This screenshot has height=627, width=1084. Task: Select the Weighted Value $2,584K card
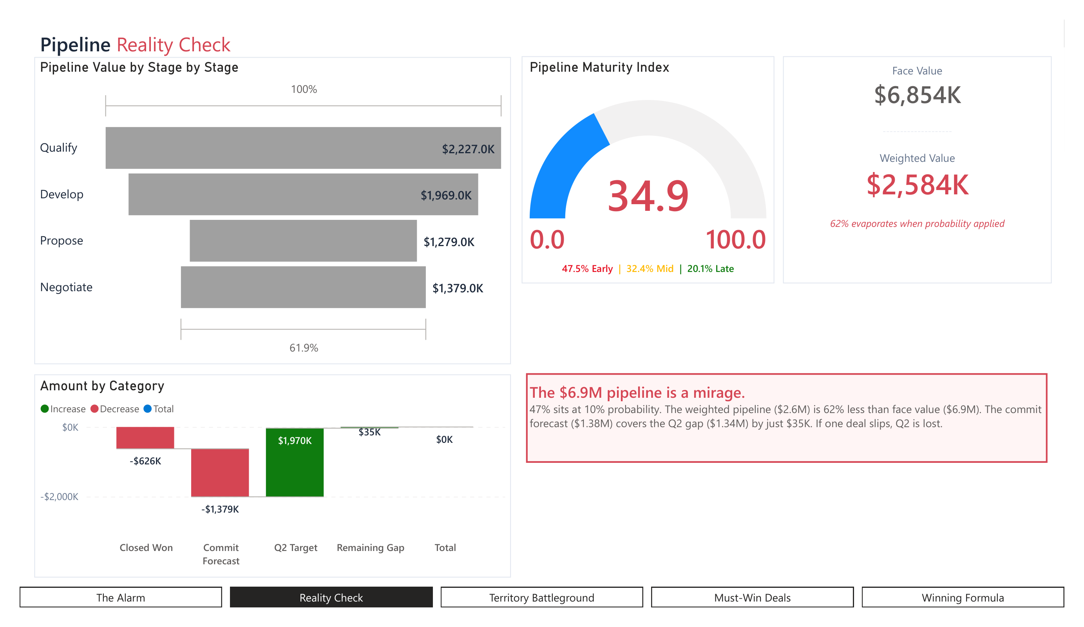pyautogui.click(x=917, y=185)
